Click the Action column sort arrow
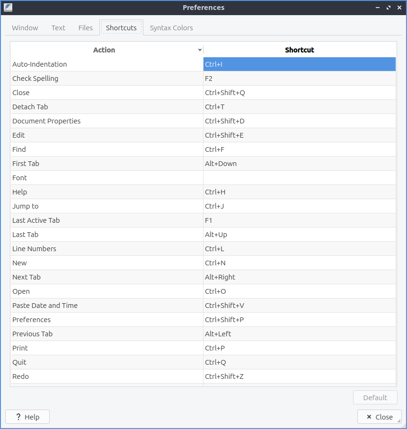This screenshot has height=429, width=407. tap(200, 50)
